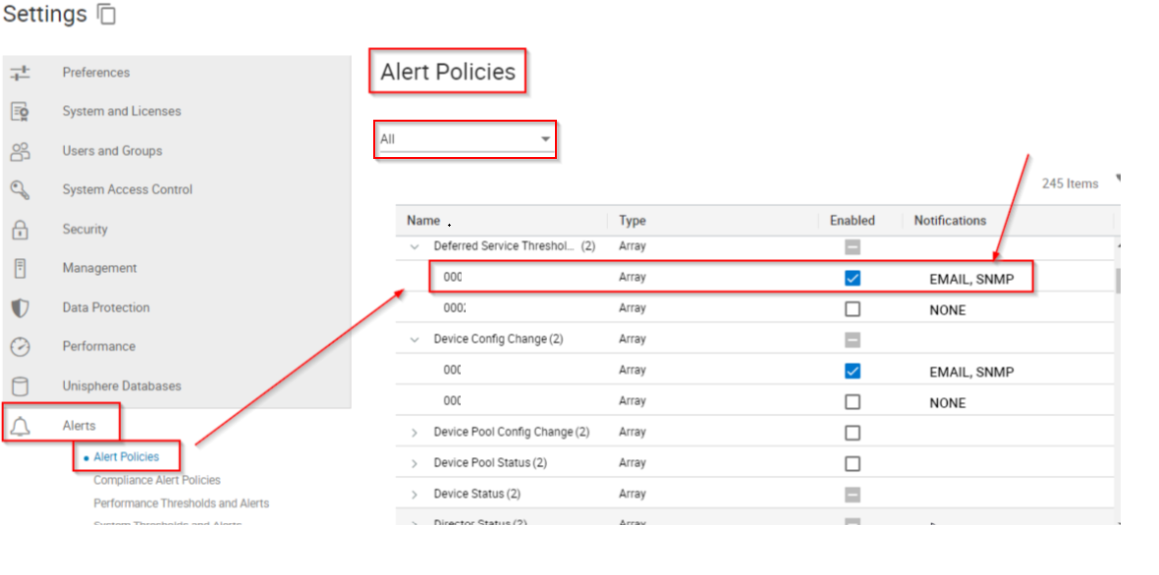Open Performance Thresholds and Alerts
Viewport: 1159px width, 575px height.
point(181,502)
